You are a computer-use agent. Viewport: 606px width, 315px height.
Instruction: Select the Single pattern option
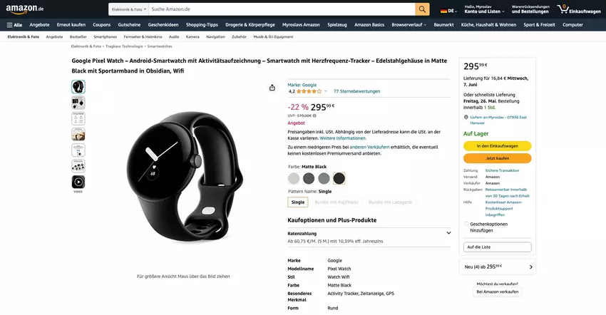[298, 202]
